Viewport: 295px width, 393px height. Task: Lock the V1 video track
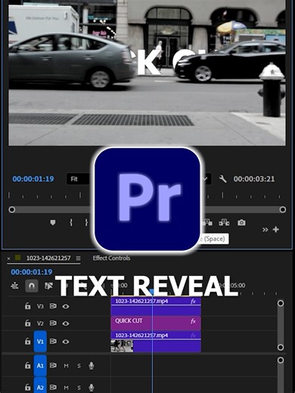coord(27,342)
